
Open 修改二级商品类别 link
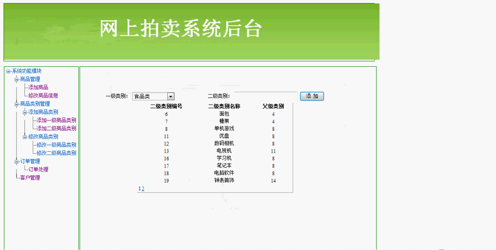(x=56, y=153)
